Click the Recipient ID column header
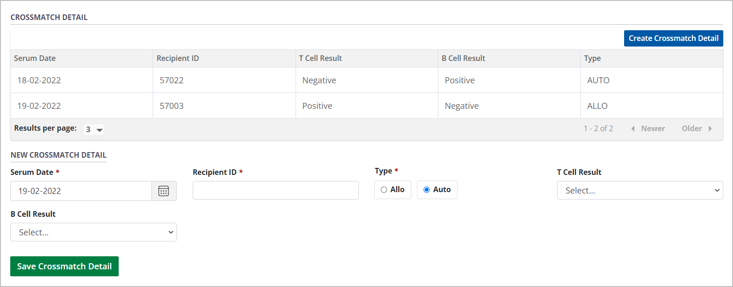 coord(178,59)
